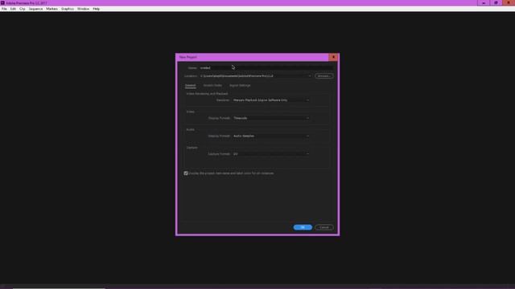Open the Audio Display Format dropdown
The image size is (515, 289).
(x=271, y=136)
